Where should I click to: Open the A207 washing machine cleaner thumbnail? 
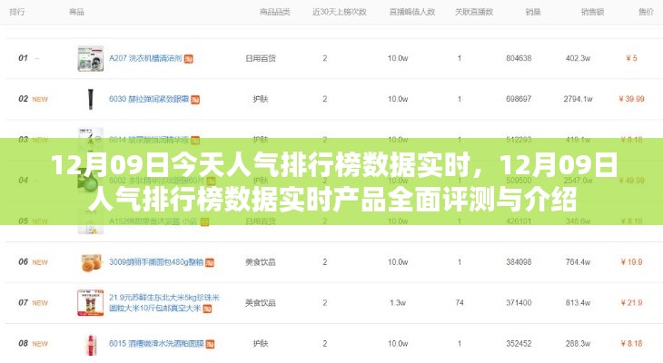tap(91, 59)
